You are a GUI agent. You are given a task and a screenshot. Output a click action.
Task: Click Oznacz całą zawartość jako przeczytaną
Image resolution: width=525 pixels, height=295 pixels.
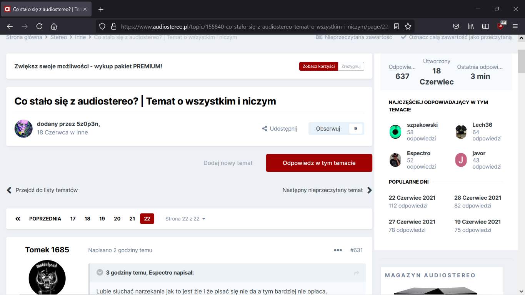coord(456,37)
